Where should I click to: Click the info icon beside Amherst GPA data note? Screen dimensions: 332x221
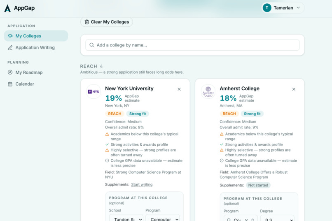tap(222, 161)
